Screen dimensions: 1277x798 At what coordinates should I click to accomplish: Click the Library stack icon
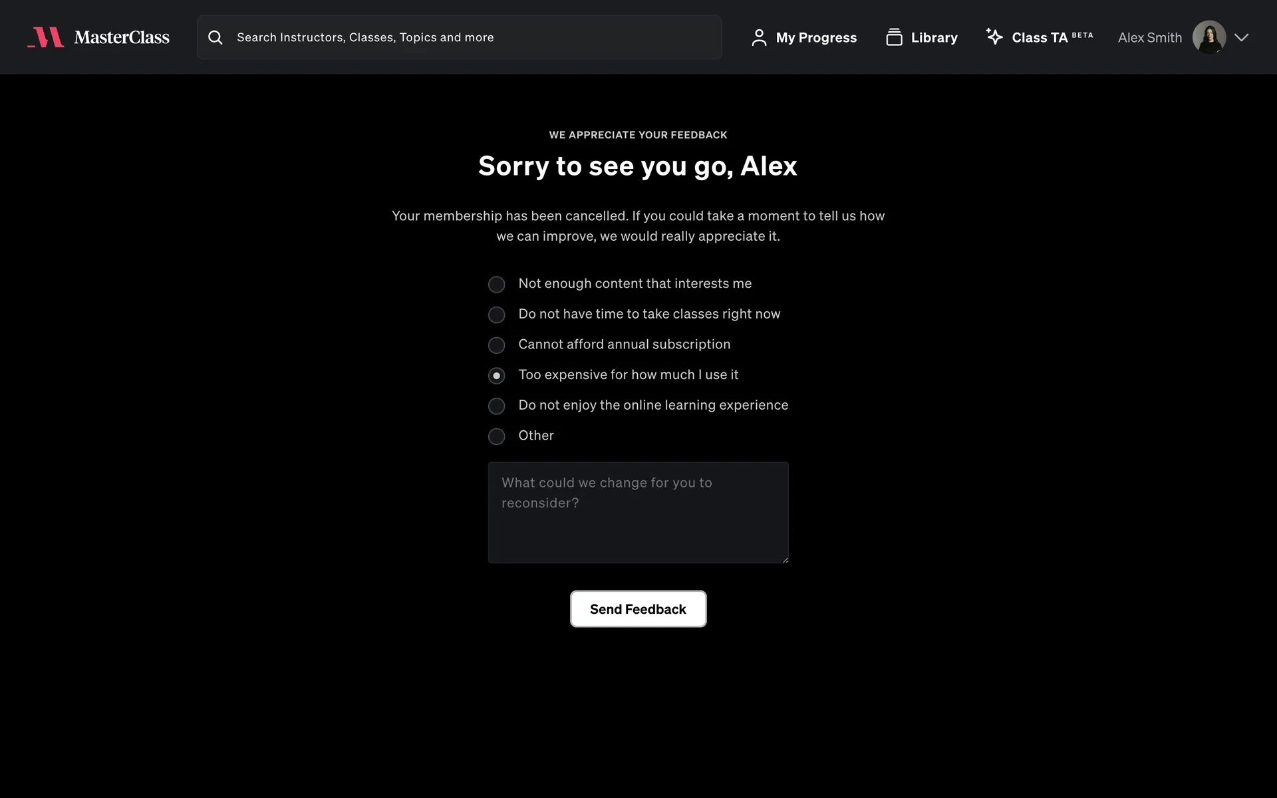895,37
